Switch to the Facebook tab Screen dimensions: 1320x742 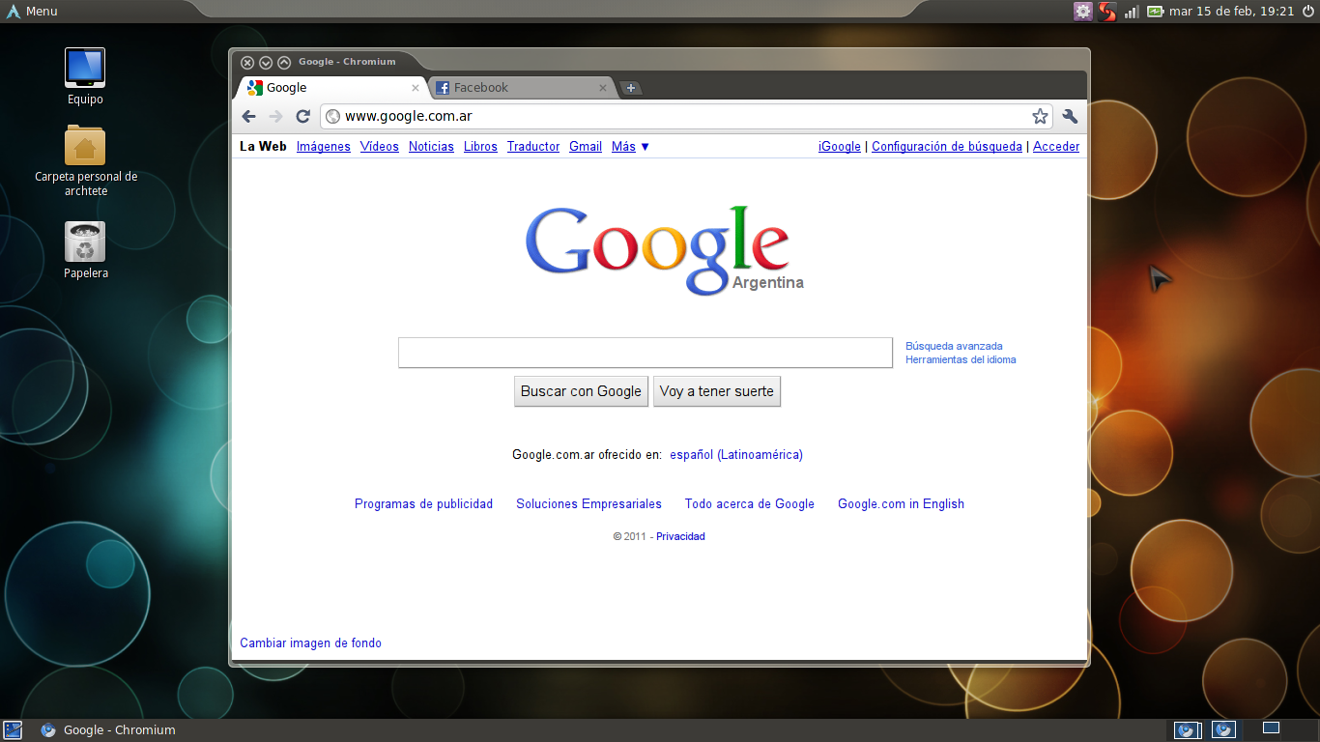point(522,88)
